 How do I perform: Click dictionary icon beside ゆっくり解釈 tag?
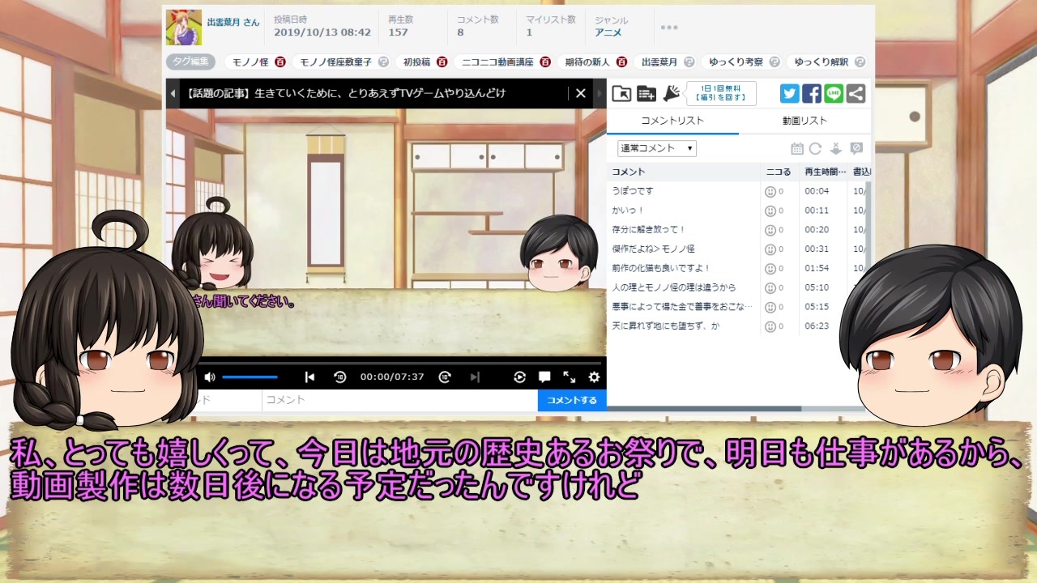tap(860, 62)
